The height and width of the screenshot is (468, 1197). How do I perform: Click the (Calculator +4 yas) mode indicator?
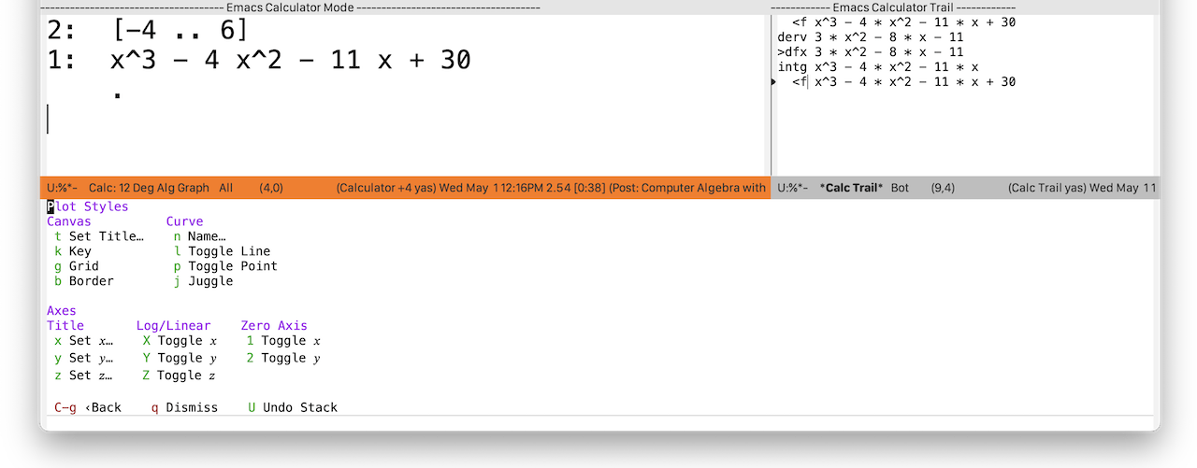tap(385, 188)
